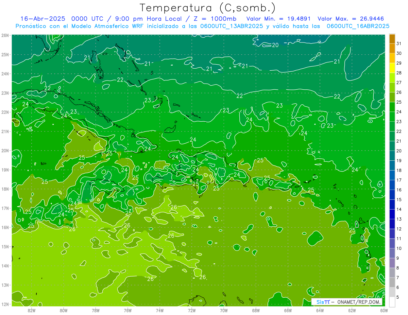Screen dimensions: 408x315
Task: Click the 21N latitude axis label
Action: tap(5, 131)
